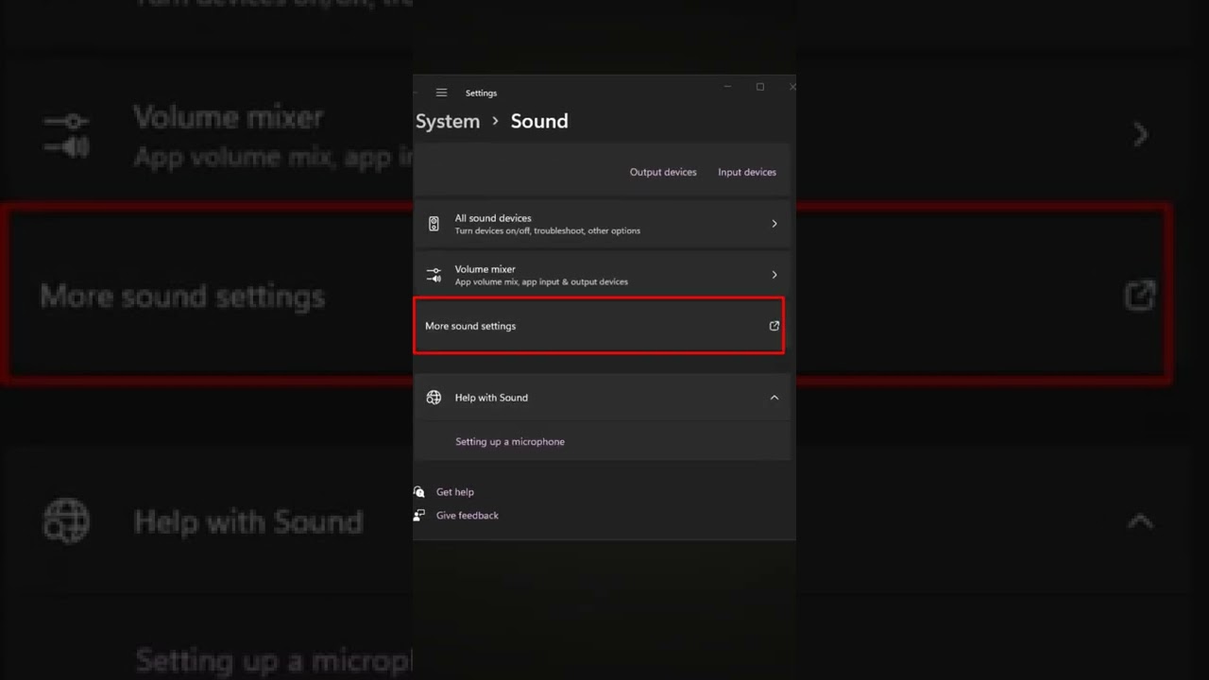Image resolution: width=1209 pixels, height=680 pixels.
Task: Click the Get help link
Action: coord(455,492)
